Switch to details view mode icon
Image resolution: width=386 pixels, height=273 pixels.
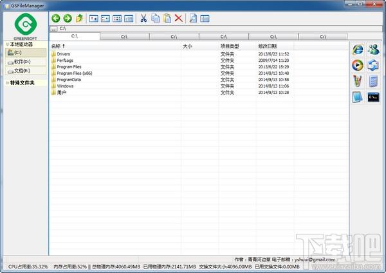click(x=129, y=19)
